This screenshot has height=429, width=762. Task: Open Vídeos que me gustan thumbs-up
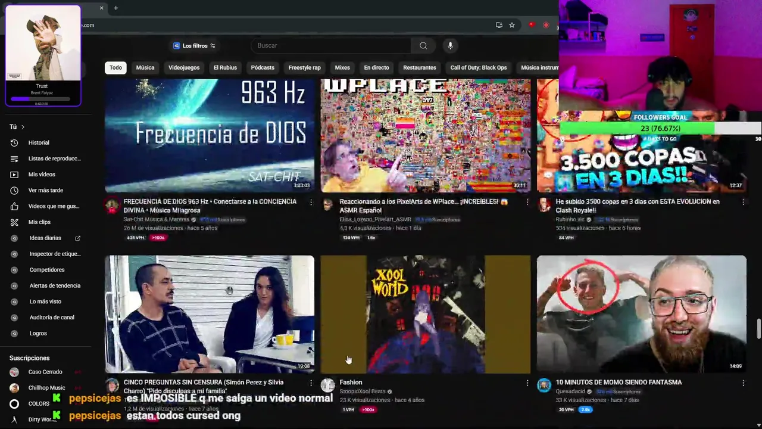point(14,206)
